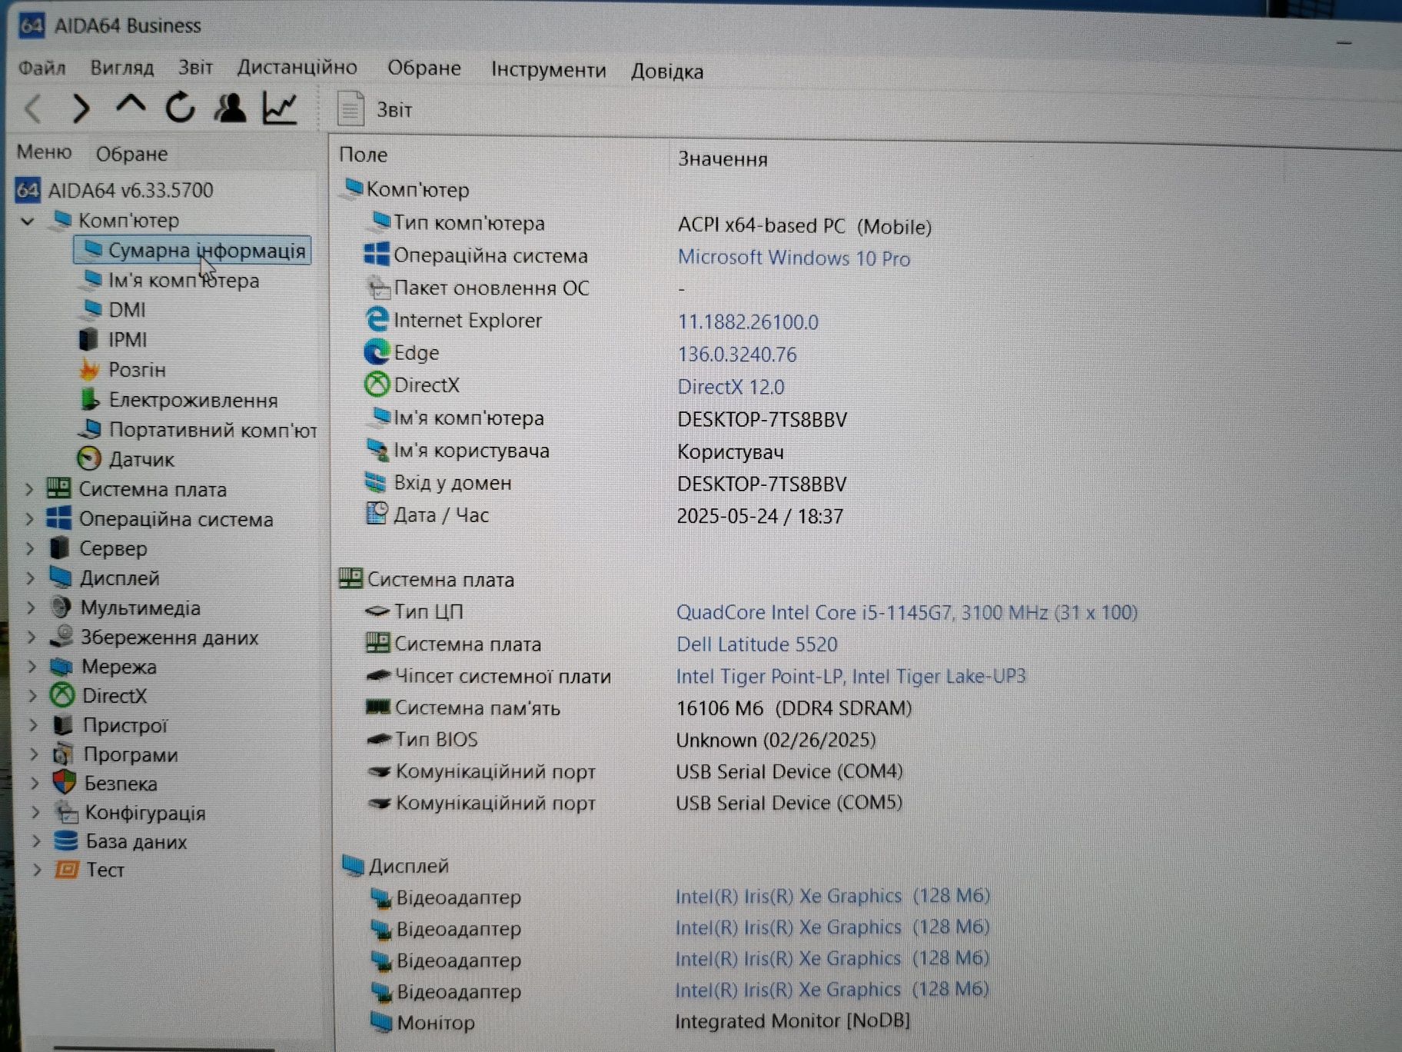Click the Back navigation arrow
This screenshot has height=1052, width=1402.
tap(33, 108)
